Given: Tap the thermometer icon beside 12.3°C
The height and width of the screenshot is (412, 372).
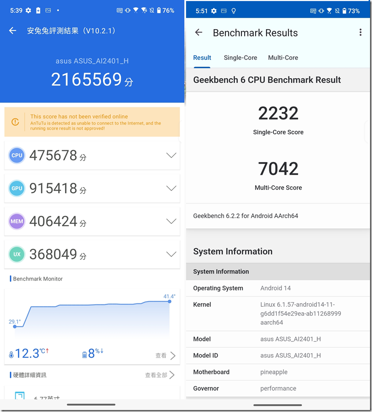Looking at the screenshot, I should point(11,355).
